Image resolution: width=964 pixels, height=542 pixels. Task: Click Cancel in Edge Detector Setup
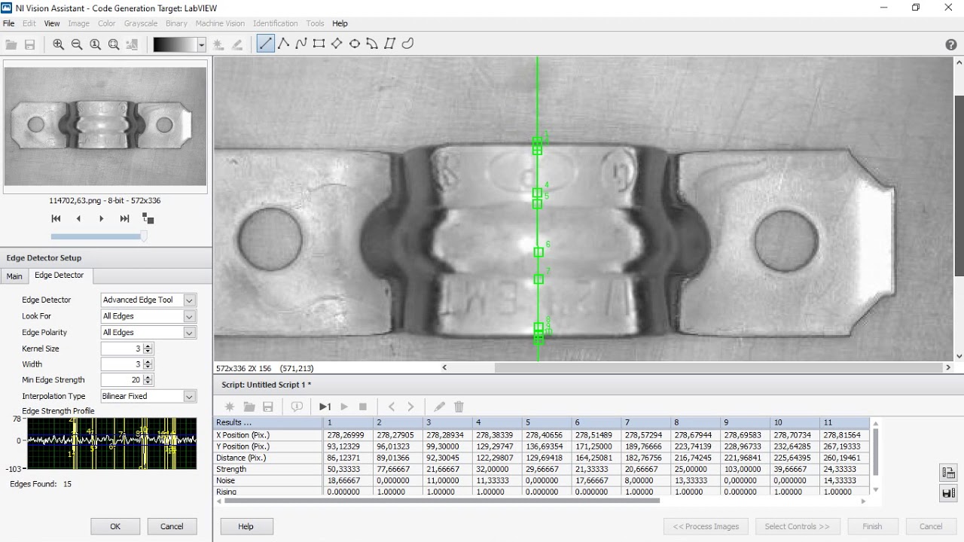tap(172, 526)
